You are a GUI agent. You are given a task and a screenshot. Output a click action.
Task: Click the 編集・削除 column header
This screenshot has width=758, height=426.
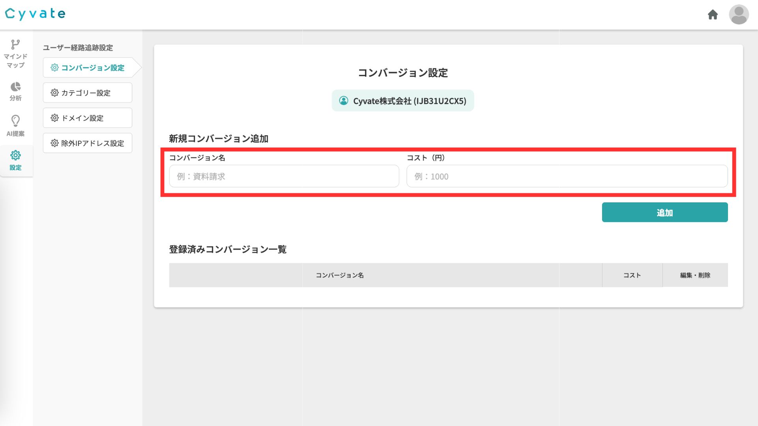(x=695, y=275)
